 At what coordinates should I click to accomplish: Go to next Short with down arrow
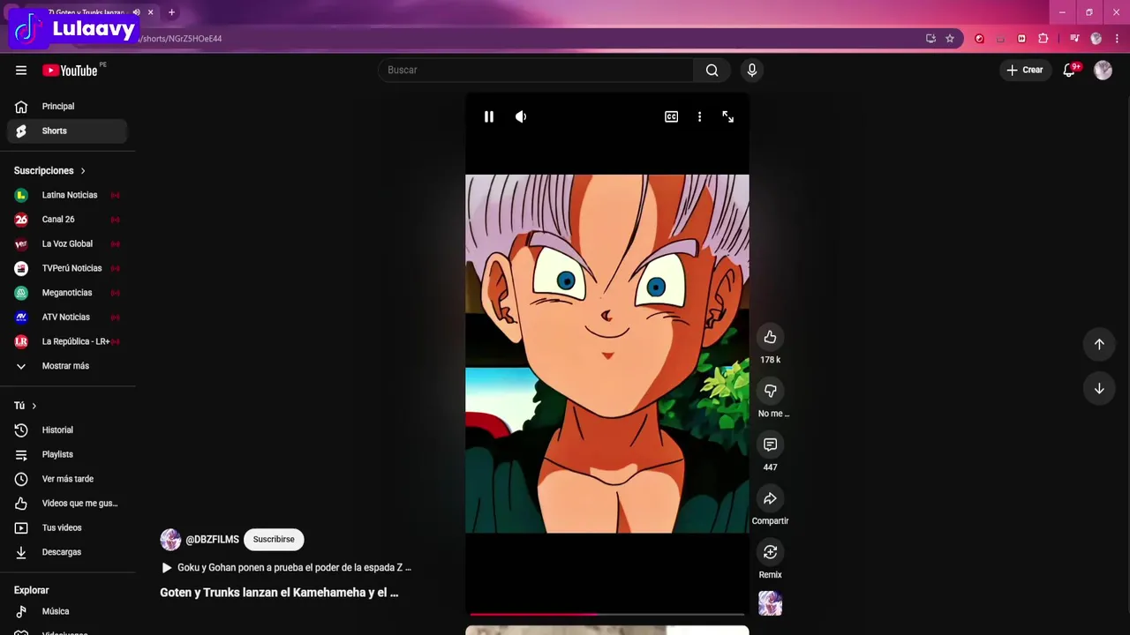pyautogui.click(x=1099, y=388)
